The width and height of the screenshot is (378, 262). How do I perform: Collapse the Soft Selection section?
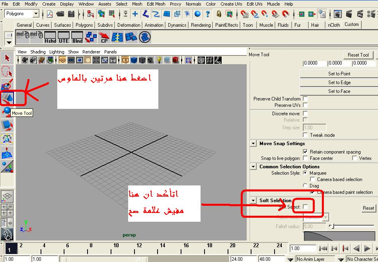pyautogui.click(x=253, y=200)
